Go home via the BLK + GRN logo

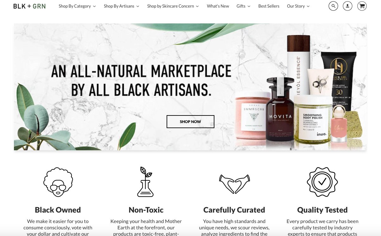tap(29, 6)
